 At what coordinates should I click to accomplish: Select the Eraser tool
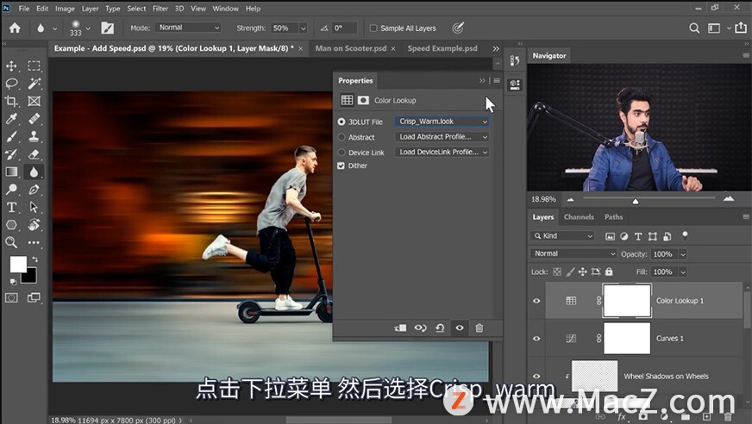[x=34, y=154]
